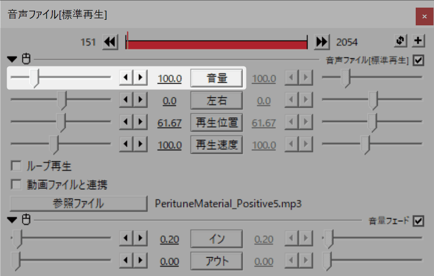The height and width of the screenshot is (276, 434).
Task: Increase 音量 with the left-side right arrow stepper
Action: coord(140,77)
